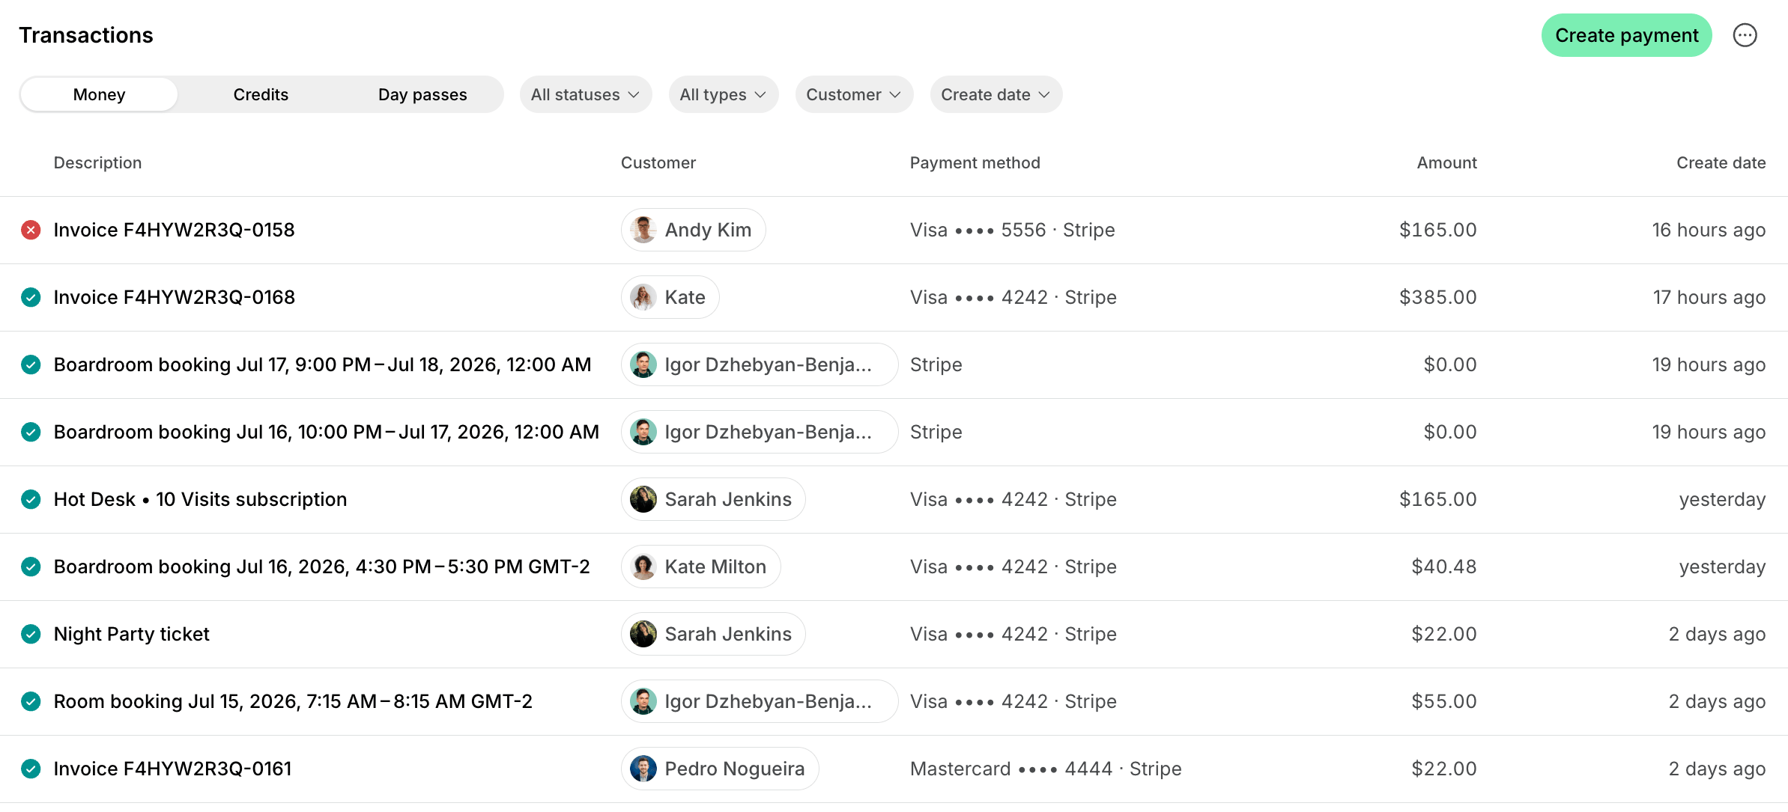Viewport: 1788px width, 812px height.
Task: Click the success icon for Jul 17, 9:00 PM Boardroom booking
Action: point(31,364)
